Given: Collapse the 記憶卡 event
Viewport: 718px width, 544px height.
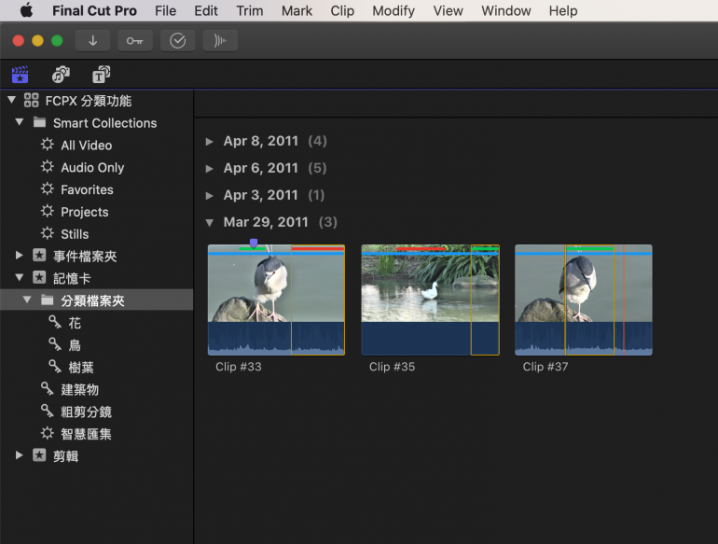Looking at the screenshot, I should coord(20,277).
